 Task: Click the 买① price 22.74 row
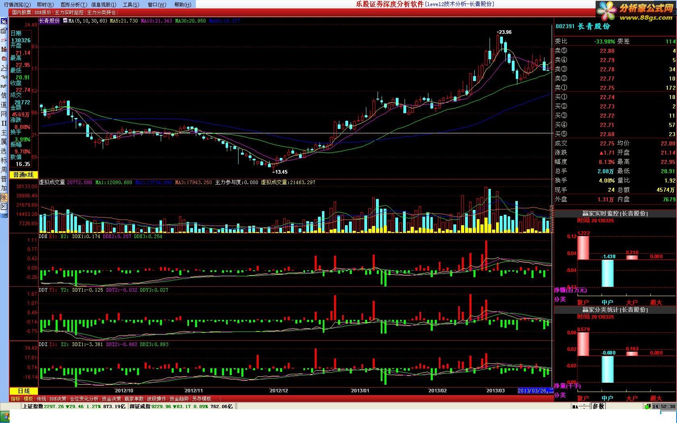pyautogui.click(x=615, y=97)
